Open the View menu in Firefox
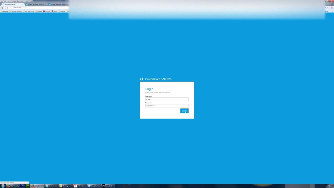Viewport: 334px width, 188px height. [9, 1]
